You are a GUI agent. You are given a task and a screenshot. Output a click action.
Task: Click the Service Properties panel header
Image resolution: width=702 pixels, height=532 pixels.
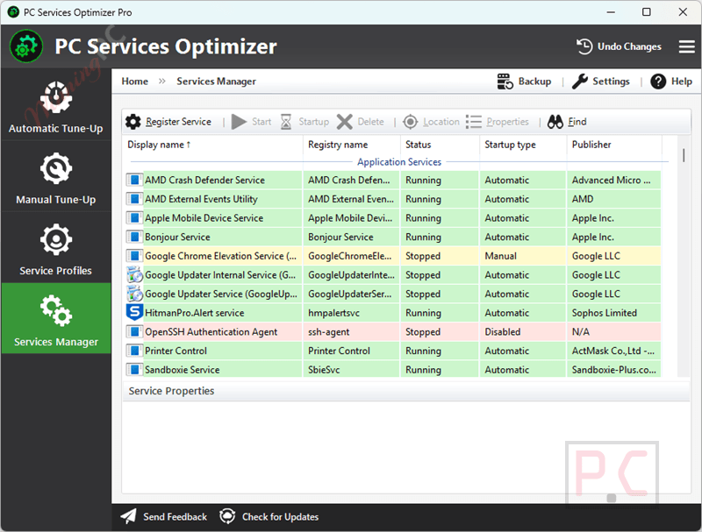(x=406, y=391)
